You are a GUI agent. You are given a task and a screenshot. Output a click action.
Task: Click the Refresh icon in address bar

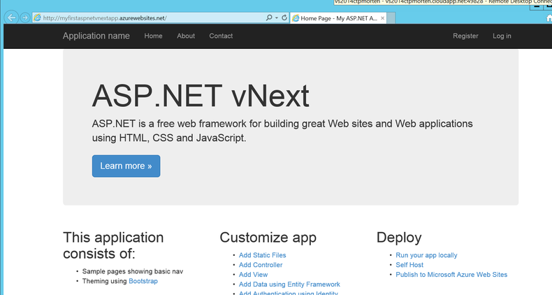pyautogui.click(x=284, y=17)
